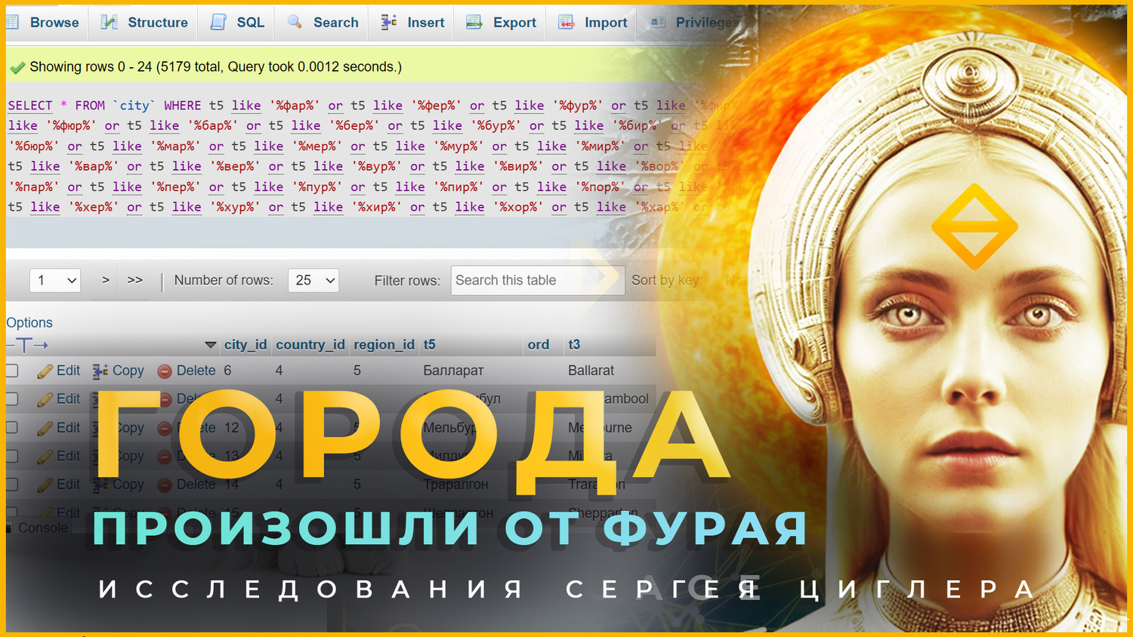Click the Insert tab icon
The height and width of the screenshot is (637, 1133).
[x=389, y=22]
